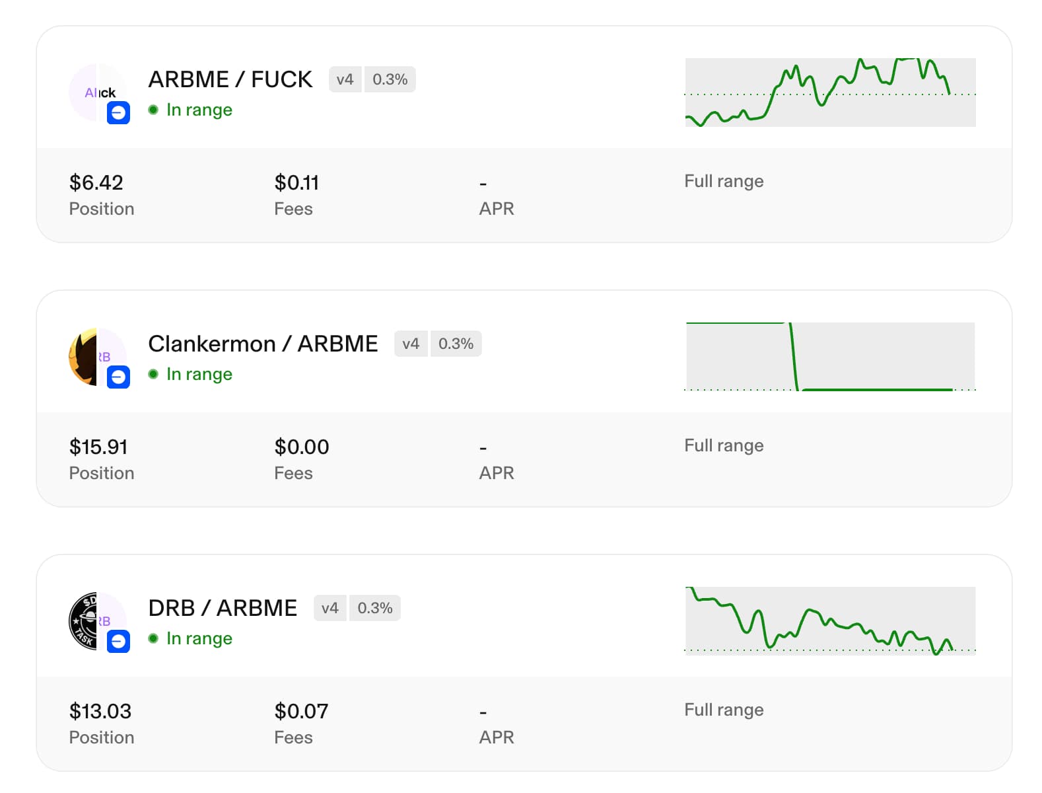Open the DRB / ARBME pool title
The height and width of the screenshot is (793, 1042).
pos(223,608)
